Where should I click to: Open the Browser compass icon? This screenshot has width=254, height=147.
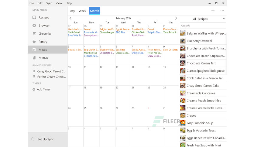pyautogui.click(x=34, y=26)
